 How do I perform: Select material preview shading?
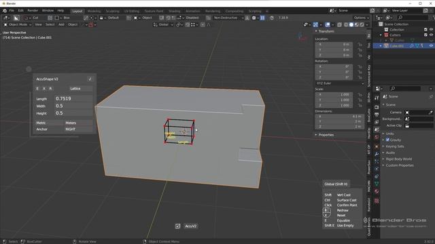click(356, 24)
